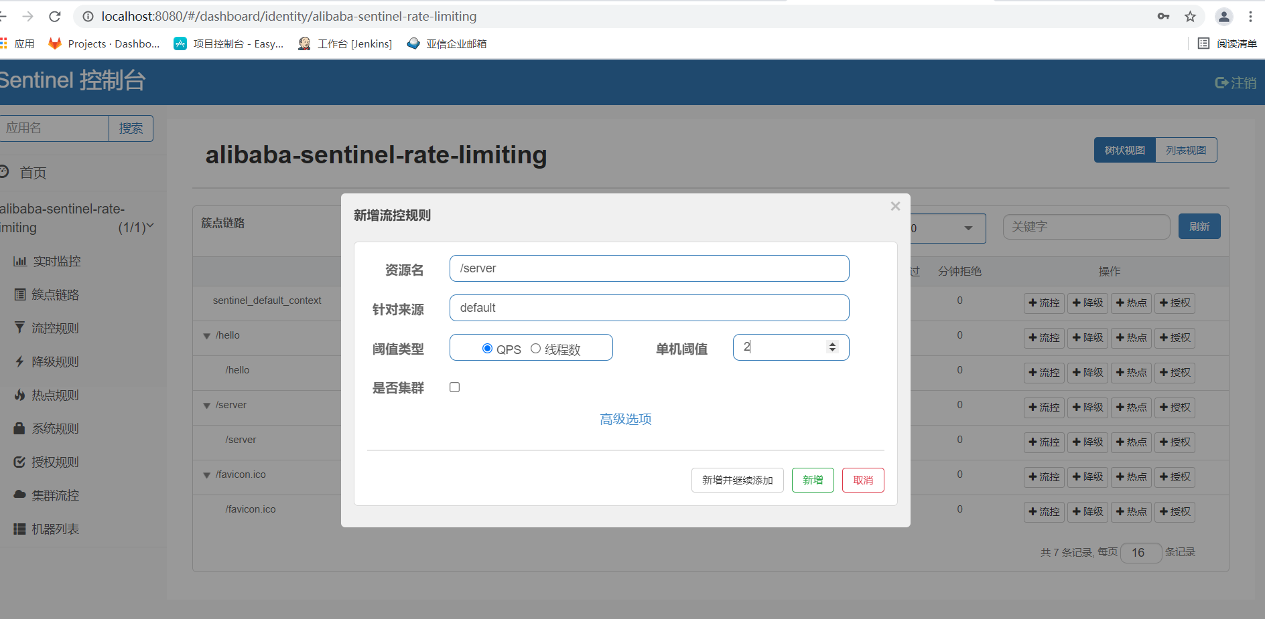Open the browser profile avatar menu
1265x619 pixels.
click(x=1224, y=16)
